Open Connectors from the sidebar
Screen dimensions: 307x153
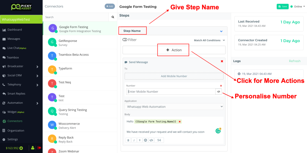pos(12,121)
